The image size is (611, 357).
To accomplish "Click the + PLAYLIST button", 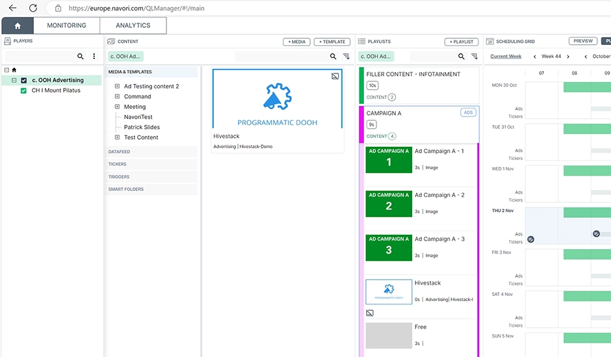I will tap(461, 42).
